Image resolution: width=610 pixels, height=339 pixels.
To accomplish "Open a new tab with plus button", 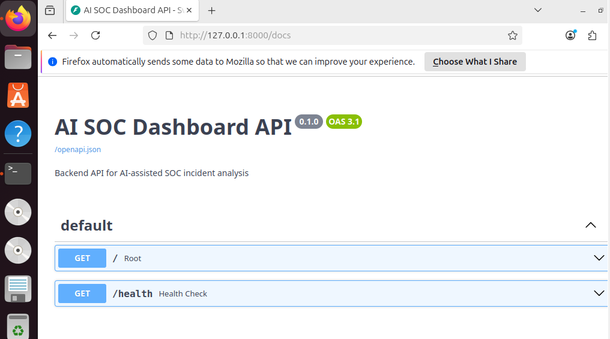I will (x=211, y=11).
